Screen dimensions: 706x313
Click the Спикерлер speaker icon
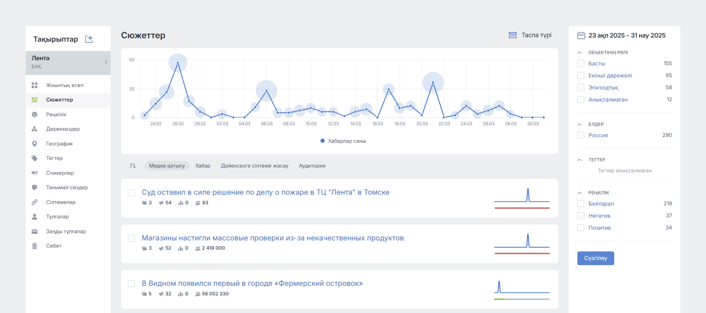tap(35, 173)
